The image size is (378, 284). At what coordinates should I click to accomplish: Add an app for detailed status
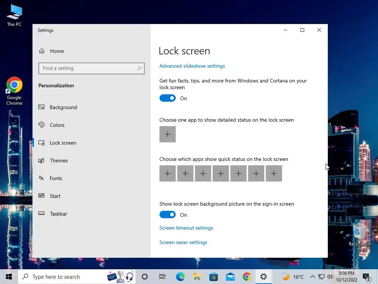click(168, 134)
